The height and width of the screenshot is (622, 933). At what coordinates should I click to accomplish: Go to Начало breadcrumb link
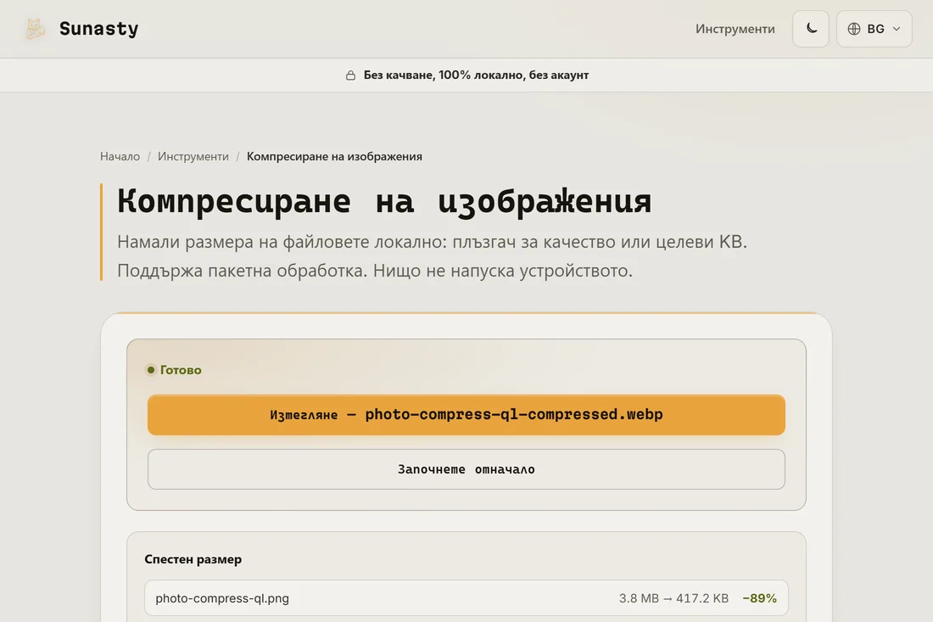point(120,156)
